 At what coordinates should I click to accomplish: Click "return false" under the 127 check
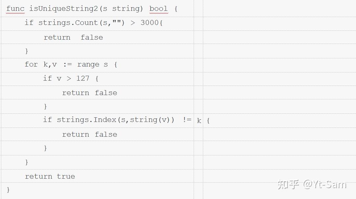click(x=90, y=93)
